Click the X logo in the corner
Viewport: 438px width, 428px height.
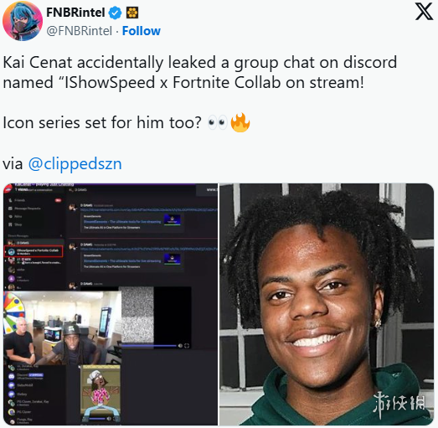coord(424,12)
